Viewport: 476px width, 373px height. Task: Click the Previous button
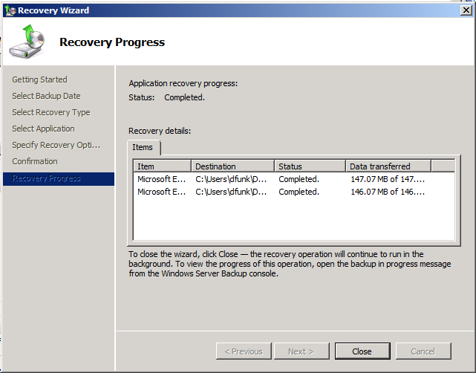point(243,351)
